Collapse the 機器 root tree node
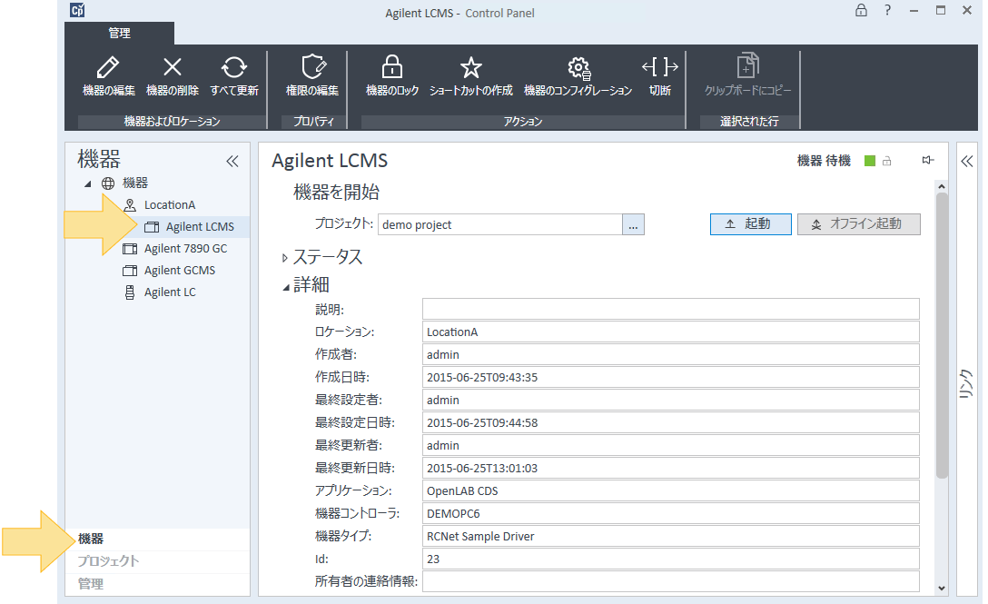Image resolution: width=988 pixels, height=604 pixels. [88, 184]
